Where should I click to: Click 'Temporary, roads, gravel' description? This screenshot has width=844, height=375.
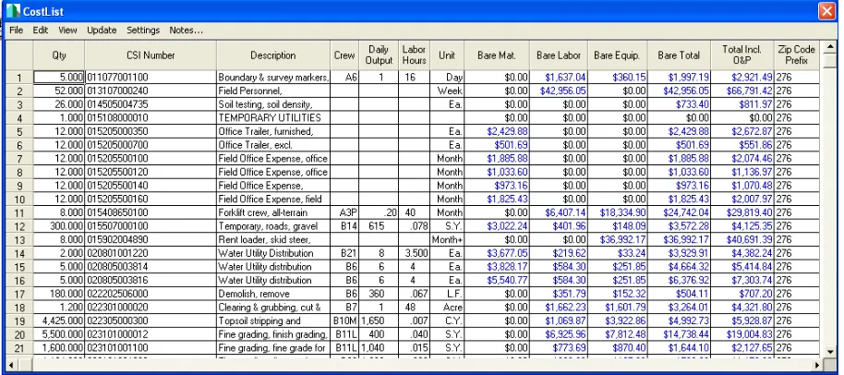273,226
